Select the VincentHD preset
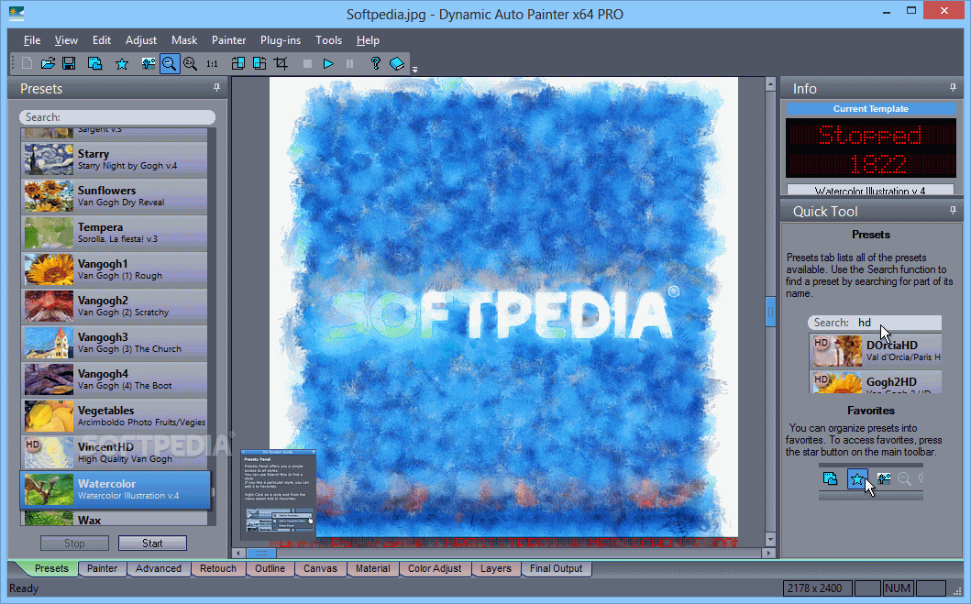 (x=115, y=453)
